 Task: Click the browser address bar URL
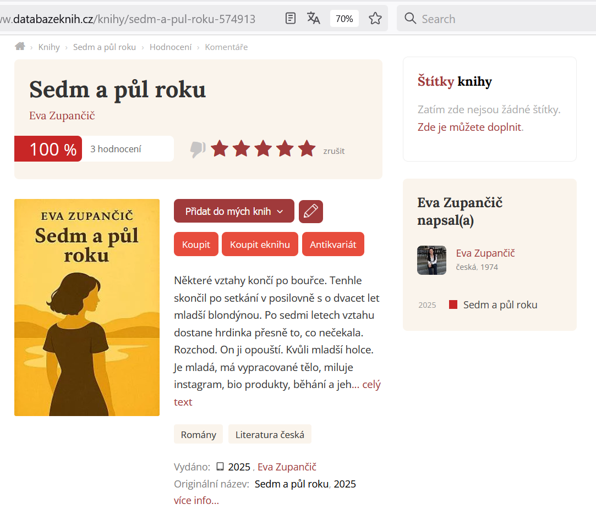128,19
